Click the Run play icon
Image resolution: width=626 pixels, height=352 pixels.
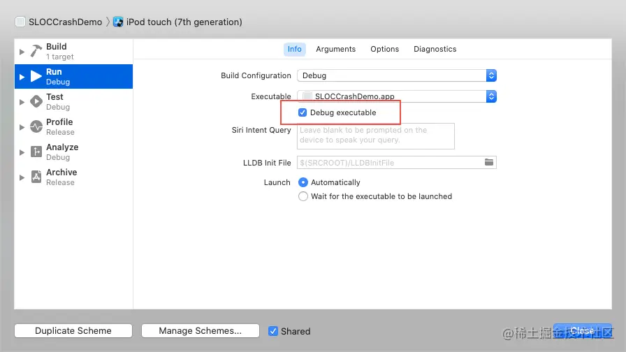(x=36, y=76)
